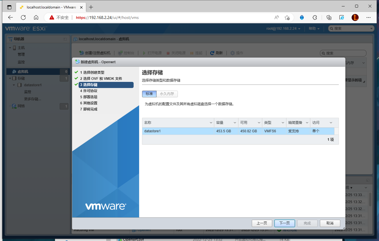Open the browser extensions puzzle icon
Screen dimensions: 379x241
pyautogui.click(x=315, y=17)
